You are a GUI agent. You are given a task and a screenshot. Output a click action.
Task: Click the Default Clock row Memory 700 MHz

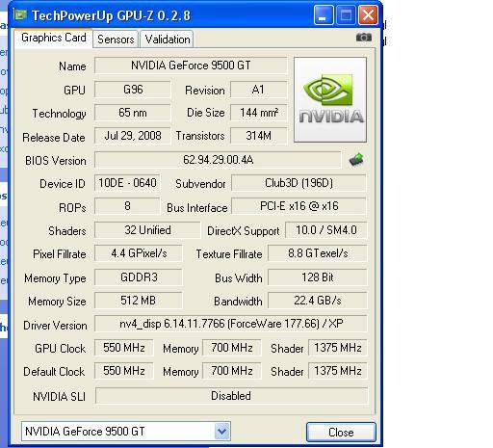pos(232,371)
